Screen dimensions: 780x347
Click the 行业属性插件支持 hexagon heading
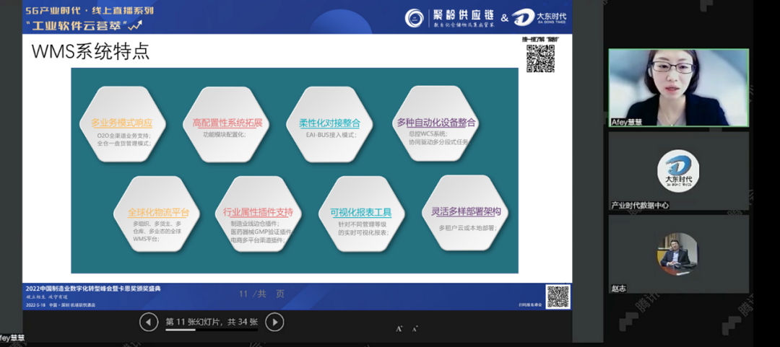click(258, 212)
